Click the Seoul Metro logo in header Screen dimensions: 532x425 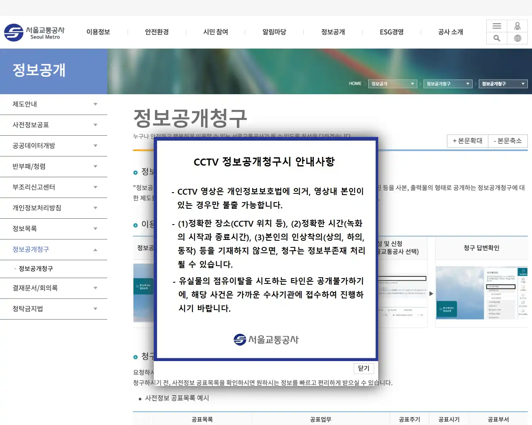(x=34, y=32)
